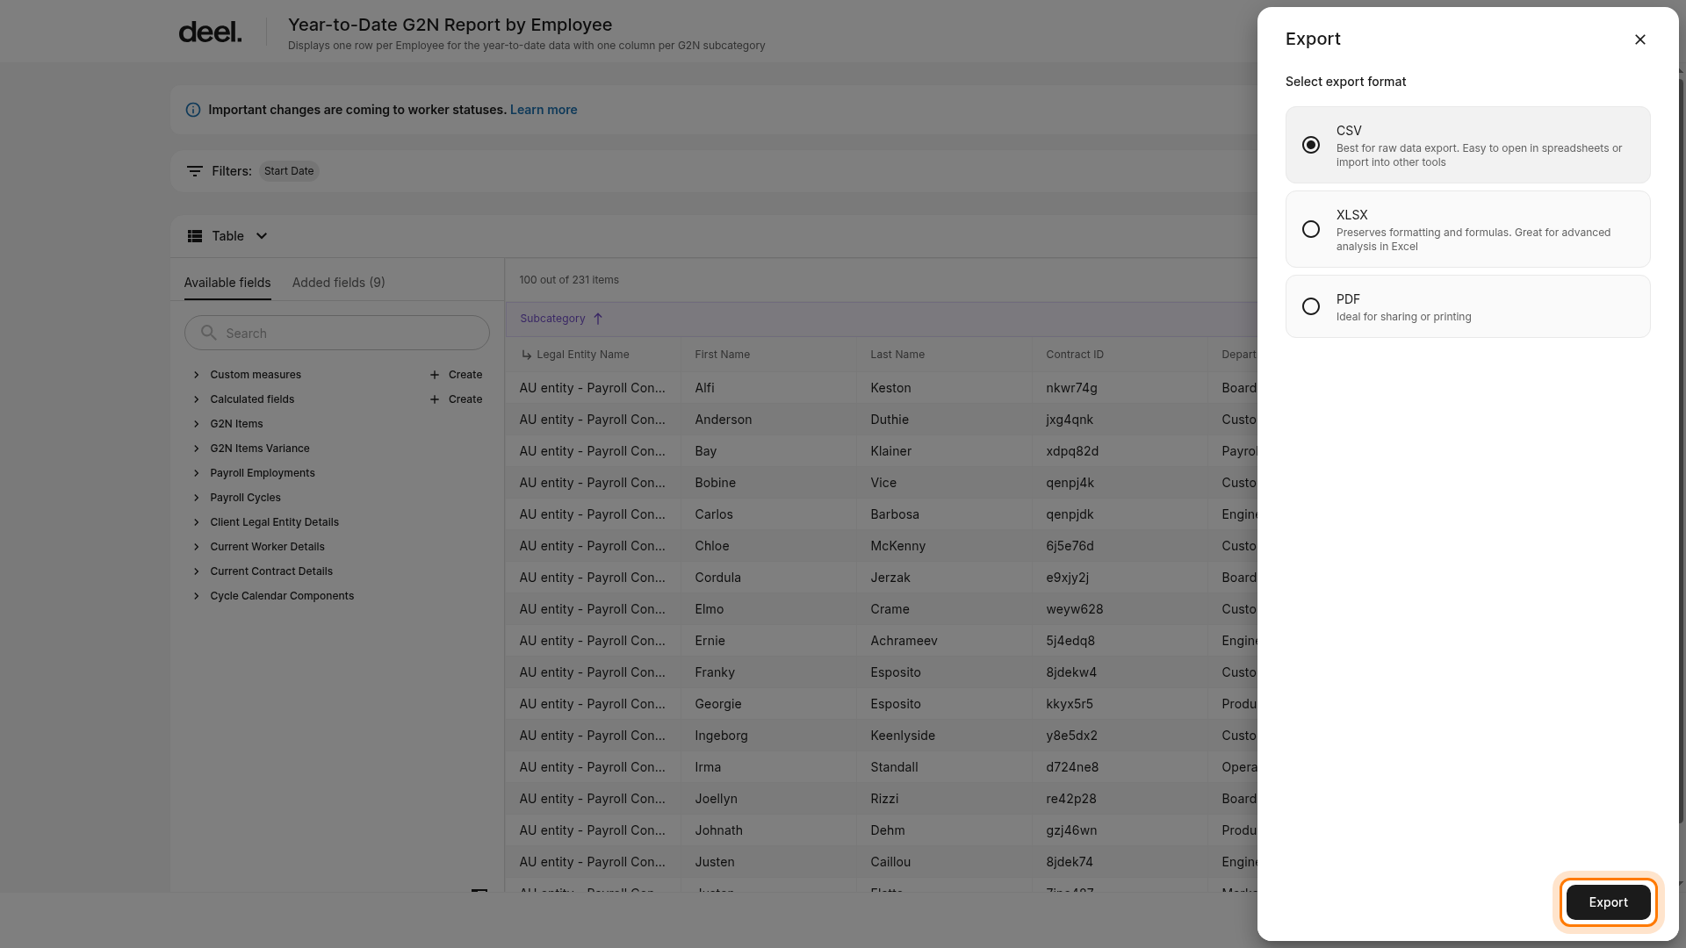Select the Keston last name cell
Viewport: 1686px width, 948px height.
pos(944,388)
